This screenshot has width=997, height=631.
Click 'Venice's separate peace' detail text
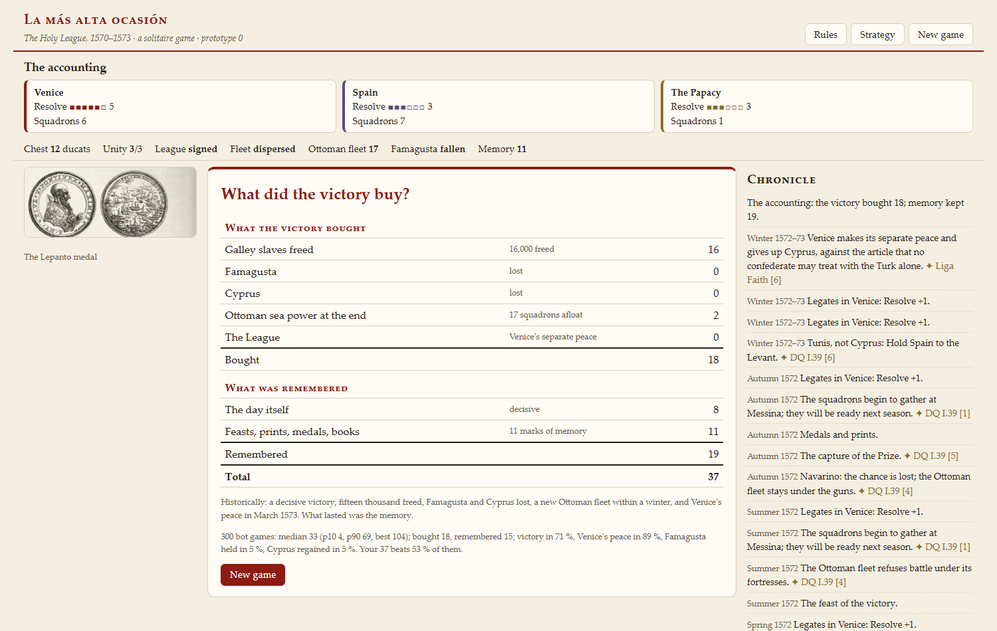[x=553, y=337]
